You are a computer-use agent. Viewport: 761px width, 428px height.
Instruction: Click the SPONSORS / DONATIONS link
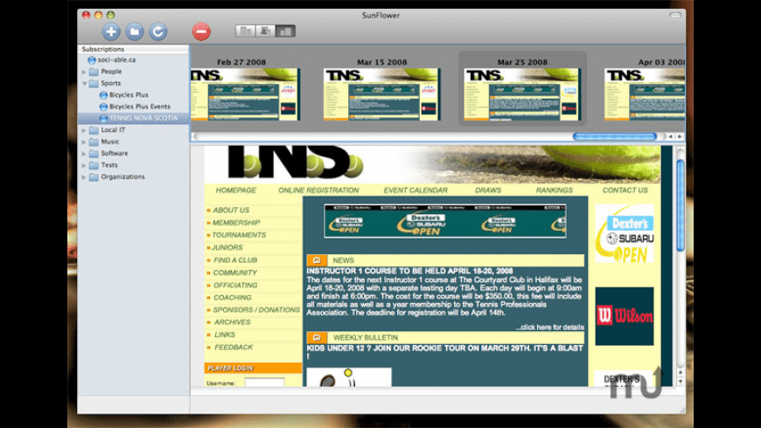coord(256,310)
